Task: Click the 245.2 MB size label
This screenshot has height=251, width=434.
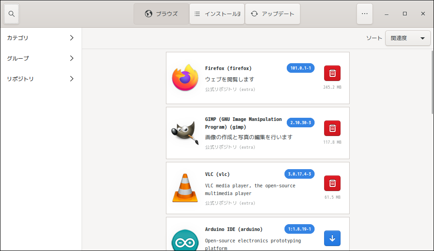Action: pyautogui.click(x=332, y=87)
